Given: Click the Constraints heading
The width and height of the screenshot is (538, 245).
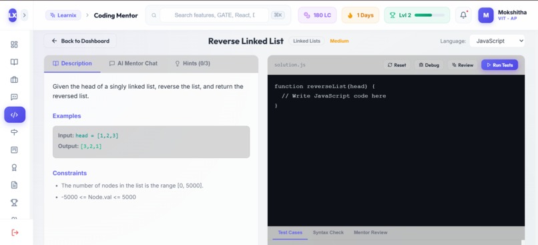Looking at the screenshot, I should coord(69,173).
